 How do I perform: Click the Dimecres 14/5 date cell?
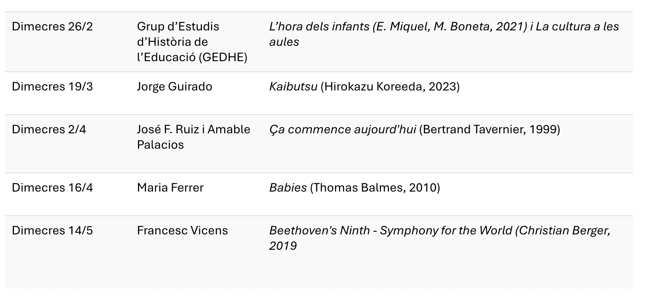(52, 231)
